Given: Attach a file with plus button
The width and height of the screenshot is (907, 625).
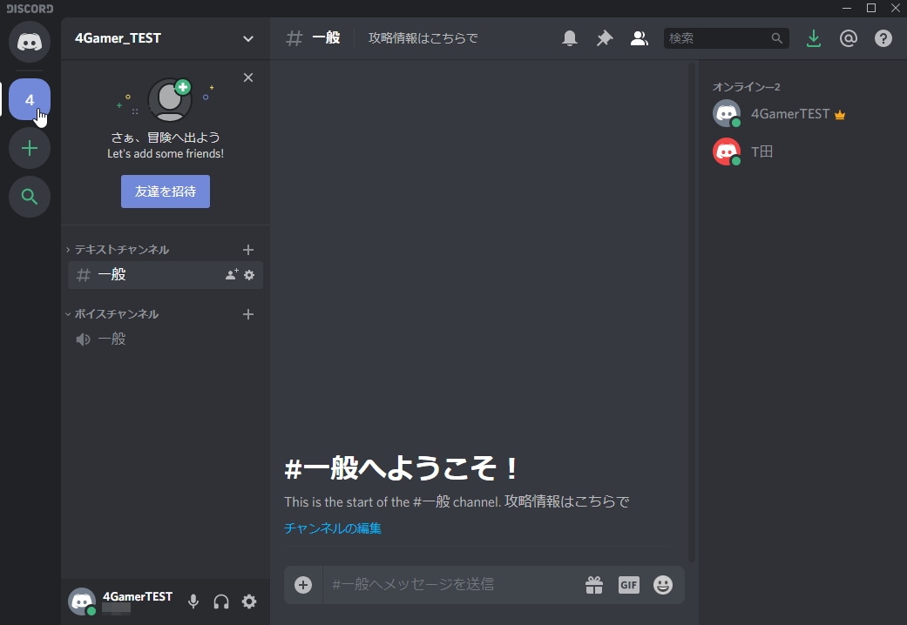Looking at the screenshot, I should (303, 585).
